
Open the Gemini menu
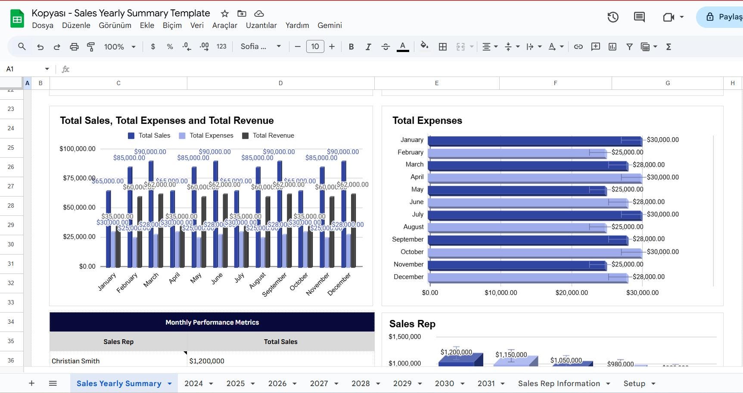coord(330,25)
